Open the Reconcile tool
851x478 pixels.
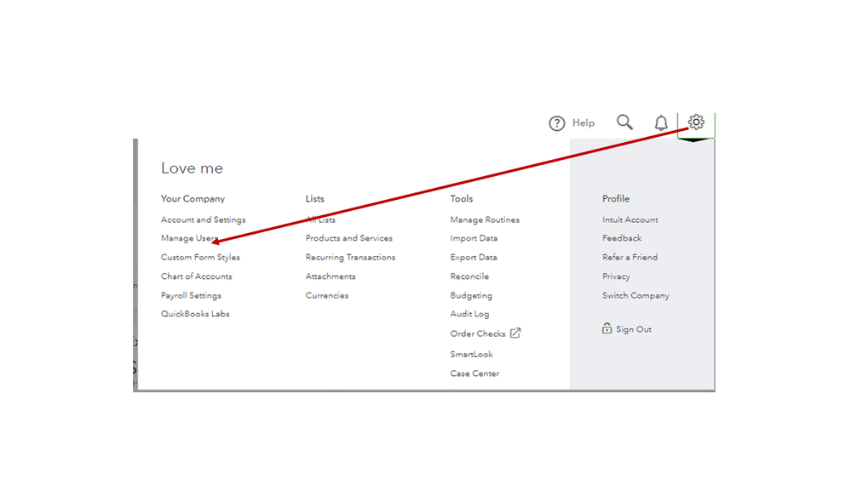[469, 276]
